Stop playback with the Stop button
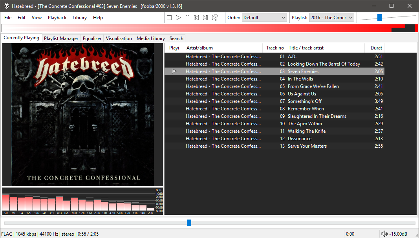This screenshot has height=238, width=419. point(169,18)
